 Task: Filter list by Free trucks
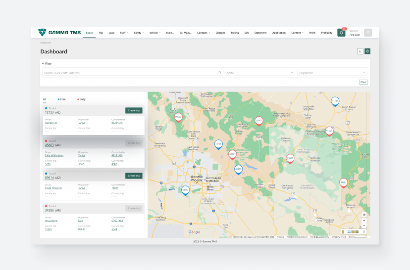(62, 99)
